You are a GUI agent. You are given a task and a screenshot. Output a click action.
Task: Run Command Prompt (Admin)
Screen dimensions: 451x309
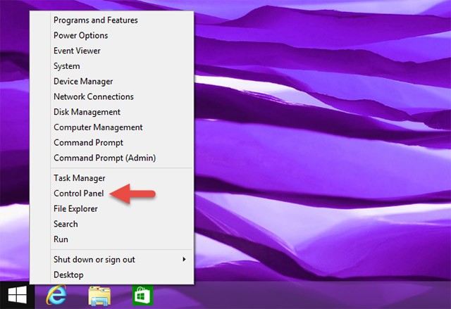(x=104, y=158)
